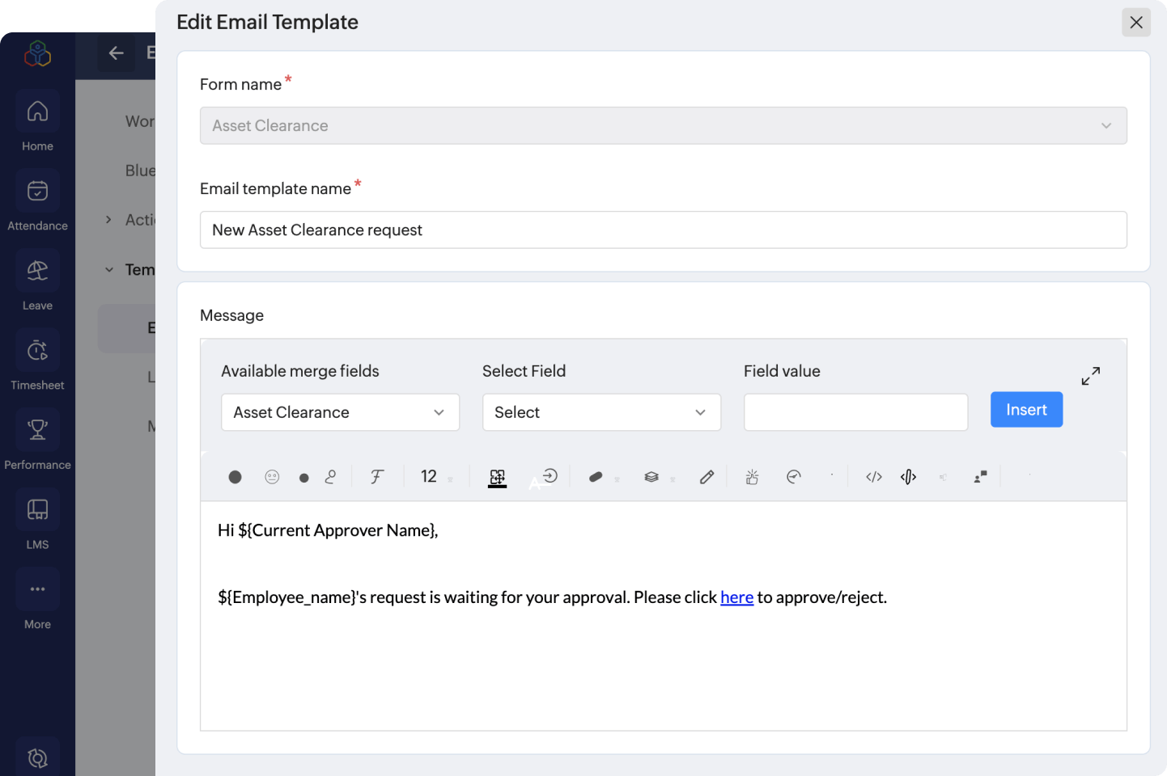Insert emoji using smiley toolbar icon
The width and height of the screenshot is (1167, 776).
272,477
